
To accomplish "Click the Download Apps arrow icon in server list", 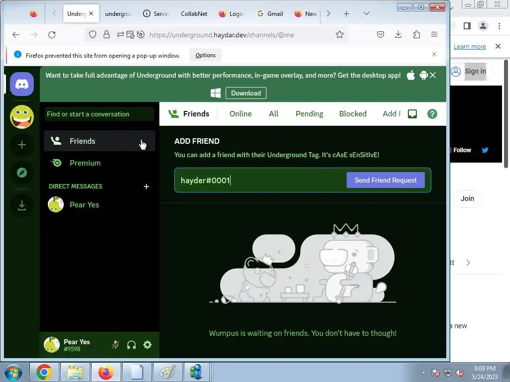I will [x=22, y=205].
